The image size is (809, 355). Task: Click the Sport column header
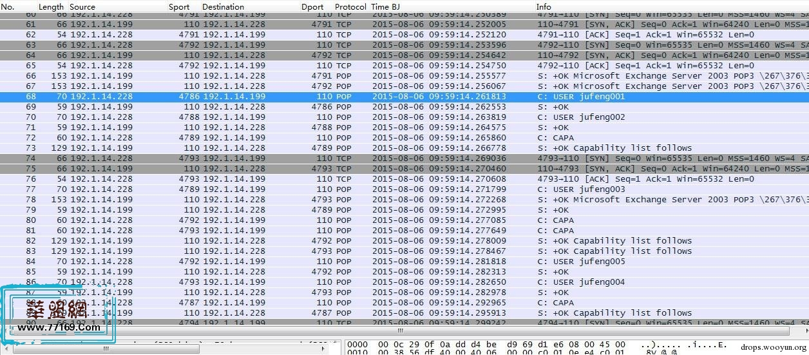coord(179,6)
